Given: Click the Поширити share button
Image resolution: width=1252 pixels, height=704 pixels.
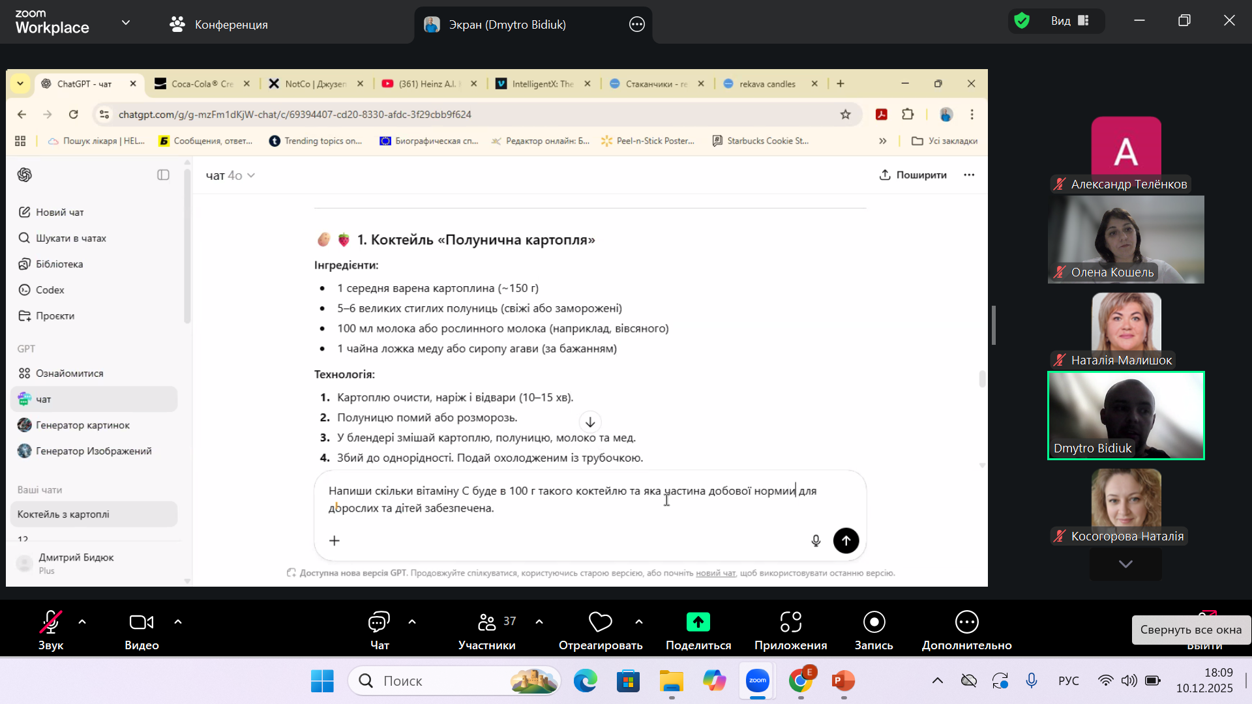Looking at the screenshot, I should [x=913, y=175].
